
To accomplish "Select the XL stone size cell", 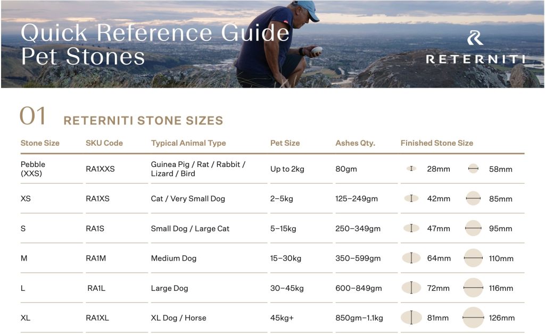I will (26, 318).
